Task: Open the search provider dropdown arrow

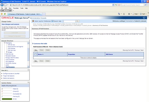Action: pyautogui.click(x=148, y=5)
